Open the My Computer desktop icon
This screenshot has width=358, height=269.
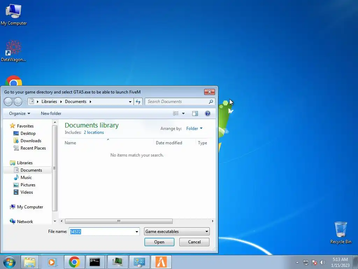(x=14, y=14)
